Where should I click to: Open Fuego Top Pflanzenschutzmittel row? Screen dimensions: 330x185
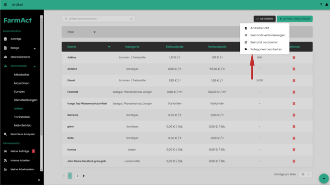[187, 104]
